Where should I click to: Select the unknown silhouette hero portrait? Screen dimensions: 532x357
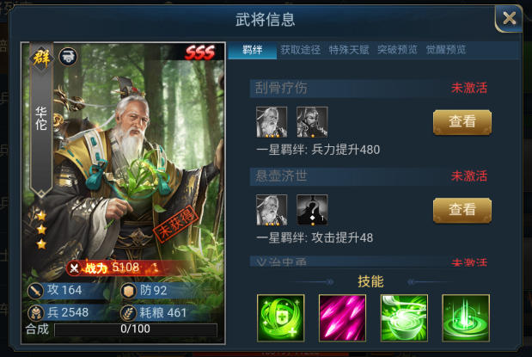312,210
